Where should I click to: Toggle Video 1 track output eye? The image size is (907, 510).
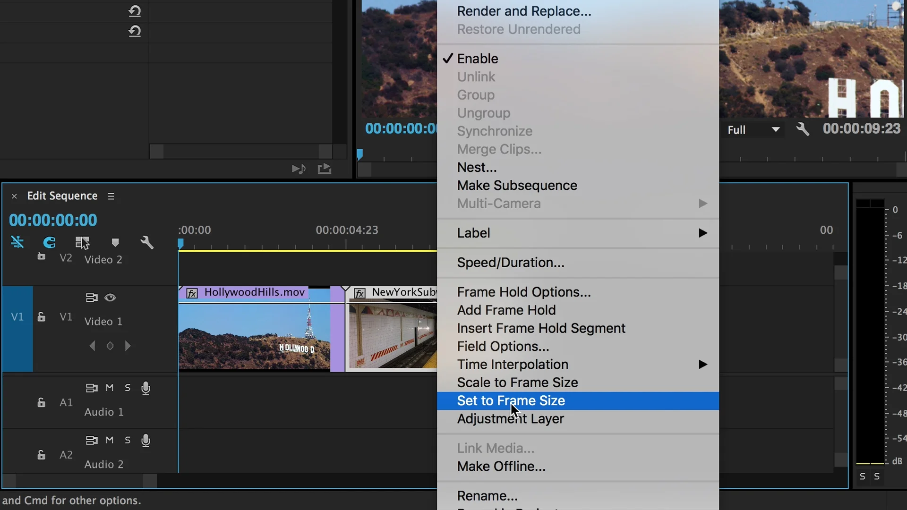click(110, 297)
